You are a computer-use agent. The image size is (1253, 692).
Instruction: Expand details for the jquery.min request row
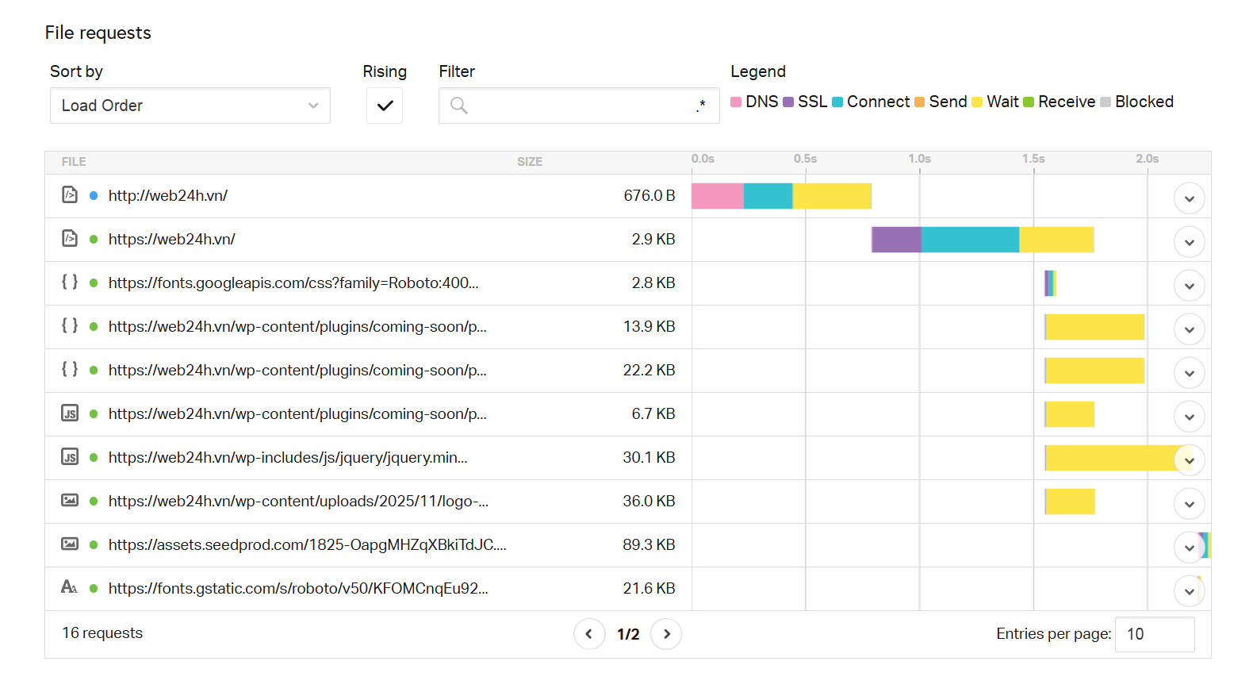(1189, 460)
